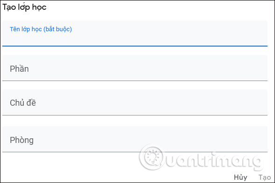Viewport: 275px width, 183px height.
Task: Click the 'Phần' placeholder text
Action: click(19, 68)
